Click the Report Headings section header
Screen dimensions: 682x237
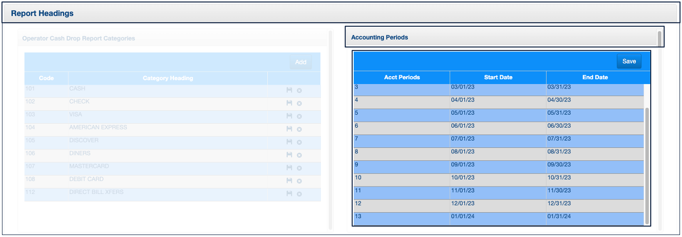tap(340, 13)
